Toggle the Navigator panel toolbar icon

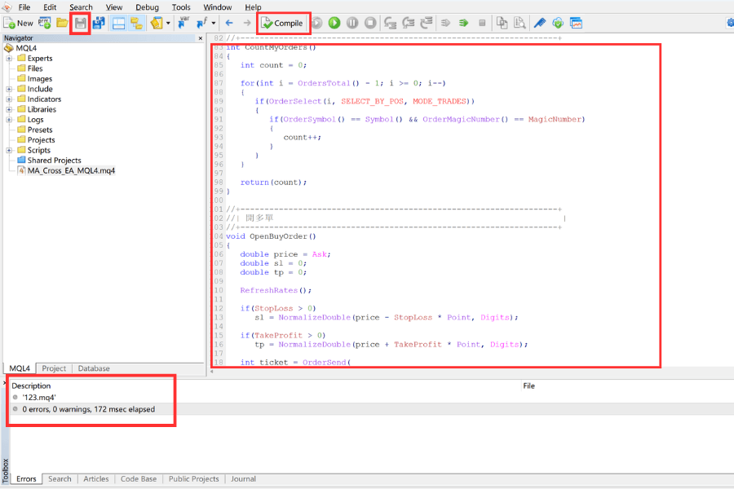click(x=118, y=23)
